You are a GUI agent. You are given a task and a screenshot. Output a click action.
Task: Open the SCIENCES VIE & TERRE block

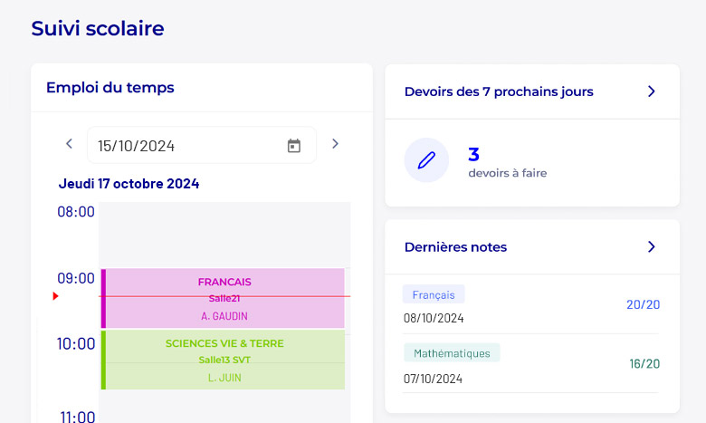223,360
